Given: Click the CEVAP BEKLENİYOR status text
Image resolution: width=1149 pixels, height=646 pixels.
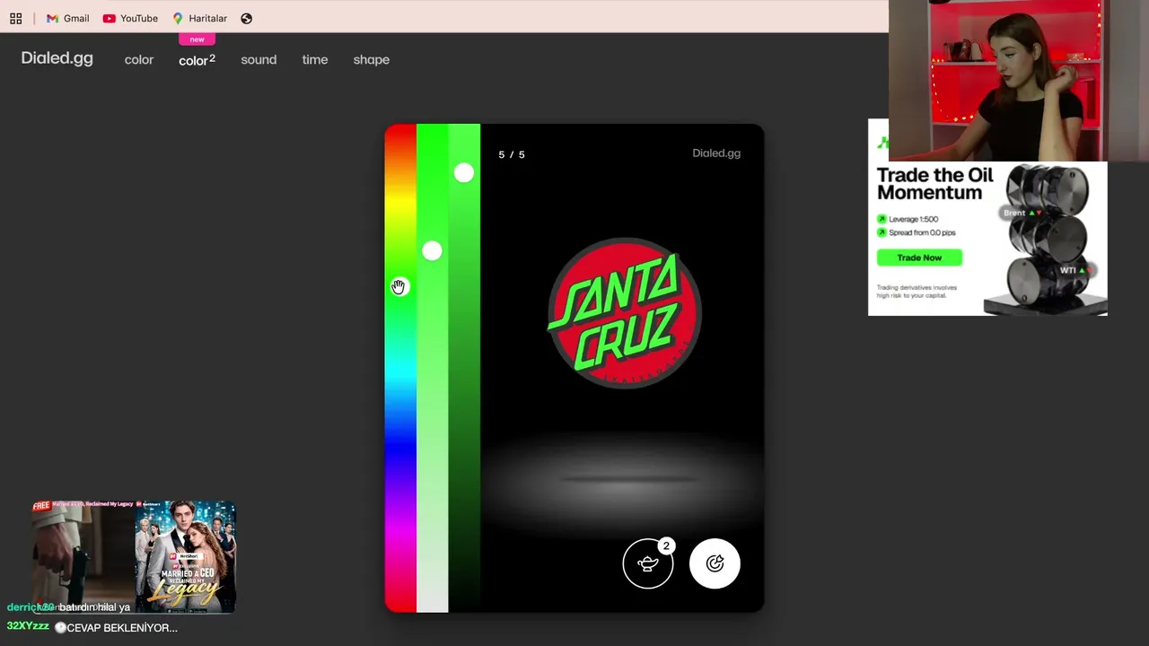Looking at the screenshot, I should (x=122, y=628).
